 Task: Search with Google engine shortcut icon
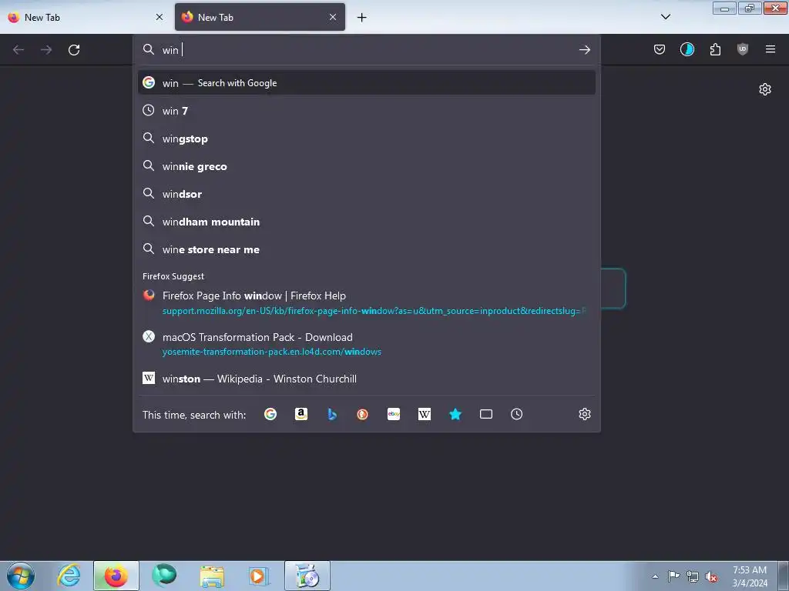coord(270,414)
